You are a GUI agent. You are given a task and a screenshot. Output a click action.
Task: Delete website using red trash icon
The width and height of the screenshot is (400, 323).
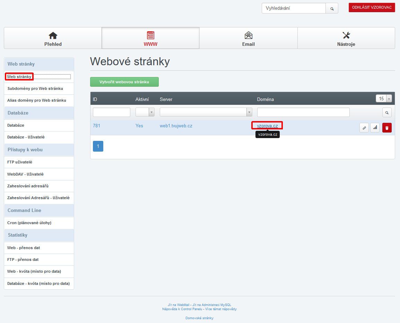[x=387, y=128]
